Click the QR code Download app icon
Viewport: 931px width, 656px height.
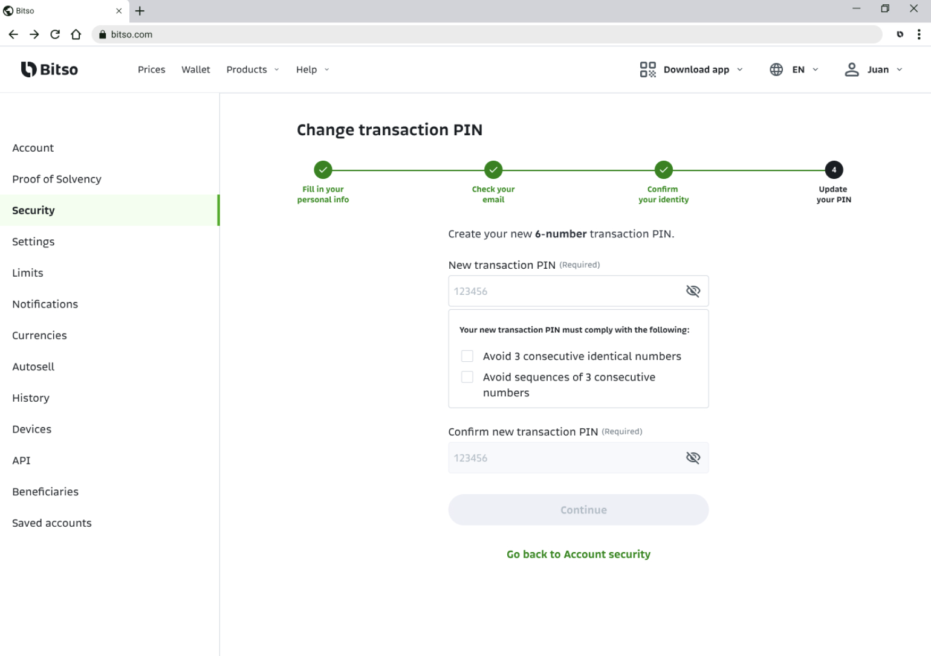tap(647, 69)
